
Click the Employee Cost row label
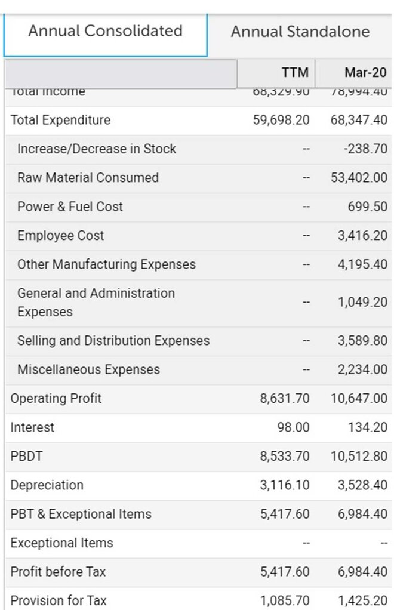pos(60,236)
